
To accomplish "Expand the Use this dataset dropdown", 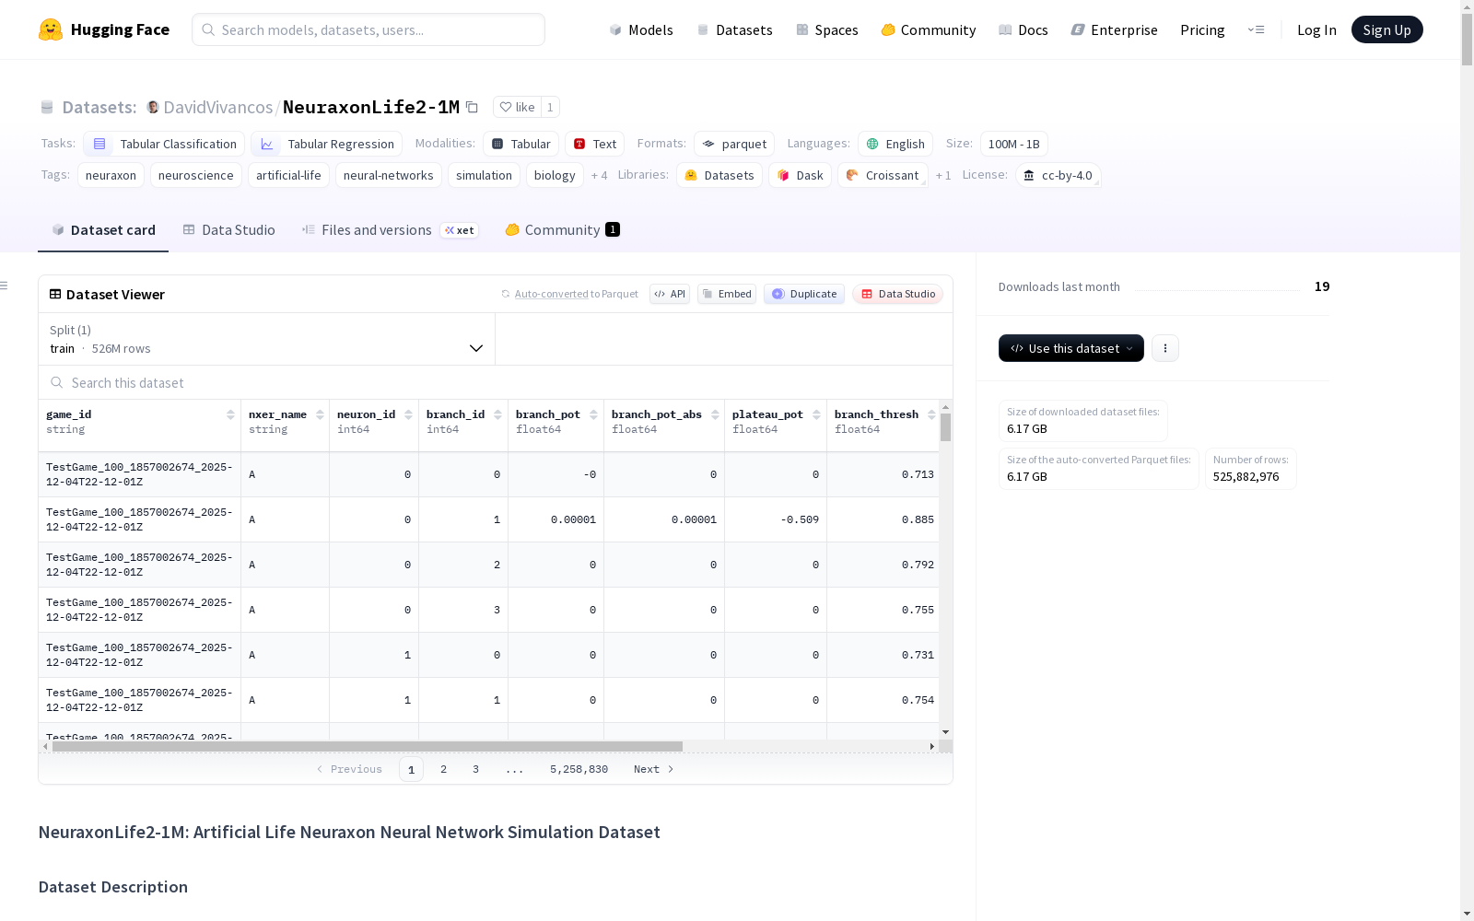I will pos(1070,348).
